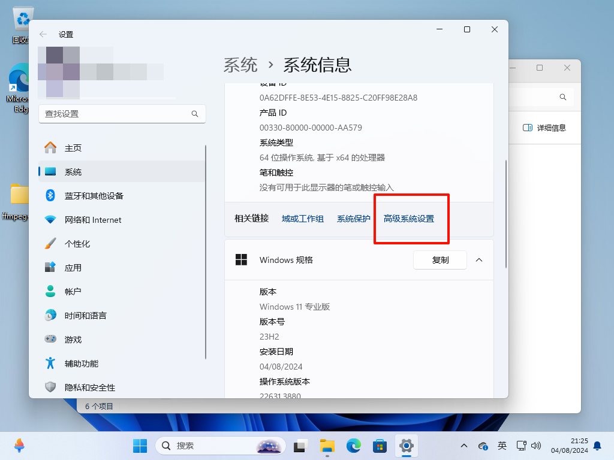
Task: Open 主页 in the Settings sidebar
Action: (x=122, y=148)
